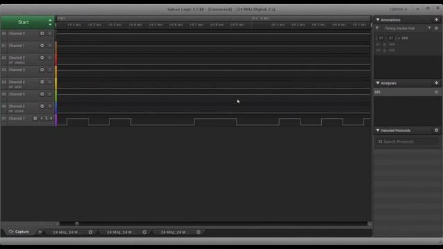443x249 pixels.
Task: Add a new analyzer with plus icon
Action: (436, 83)
